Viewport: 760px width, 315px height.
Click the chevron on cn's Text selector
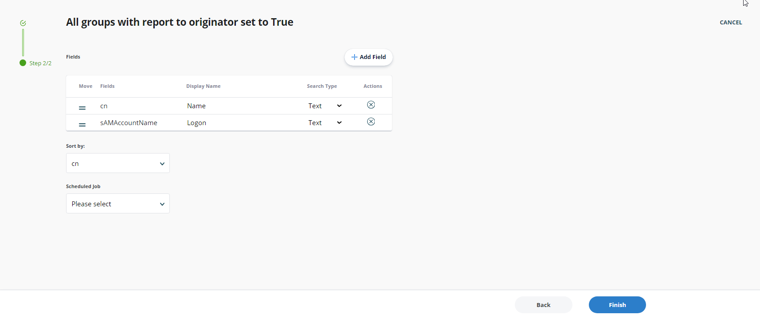[339, 106]
